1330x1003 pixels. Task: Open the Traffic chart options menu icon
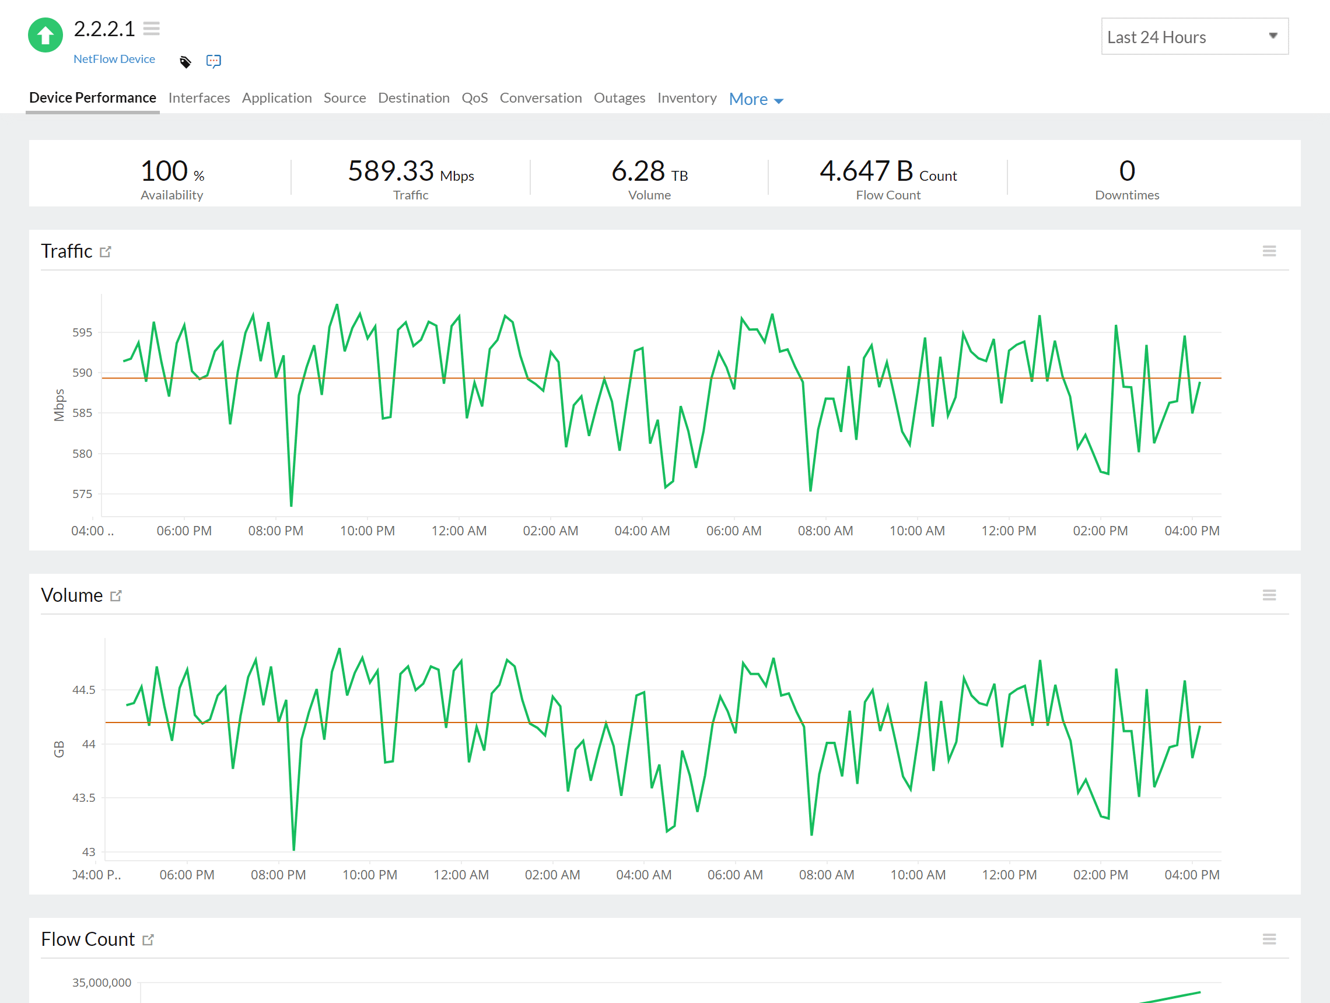point(1270,251)
